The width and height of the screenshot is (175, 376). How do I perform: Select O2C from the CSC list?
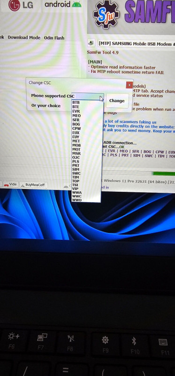click(x=76, y=157)
